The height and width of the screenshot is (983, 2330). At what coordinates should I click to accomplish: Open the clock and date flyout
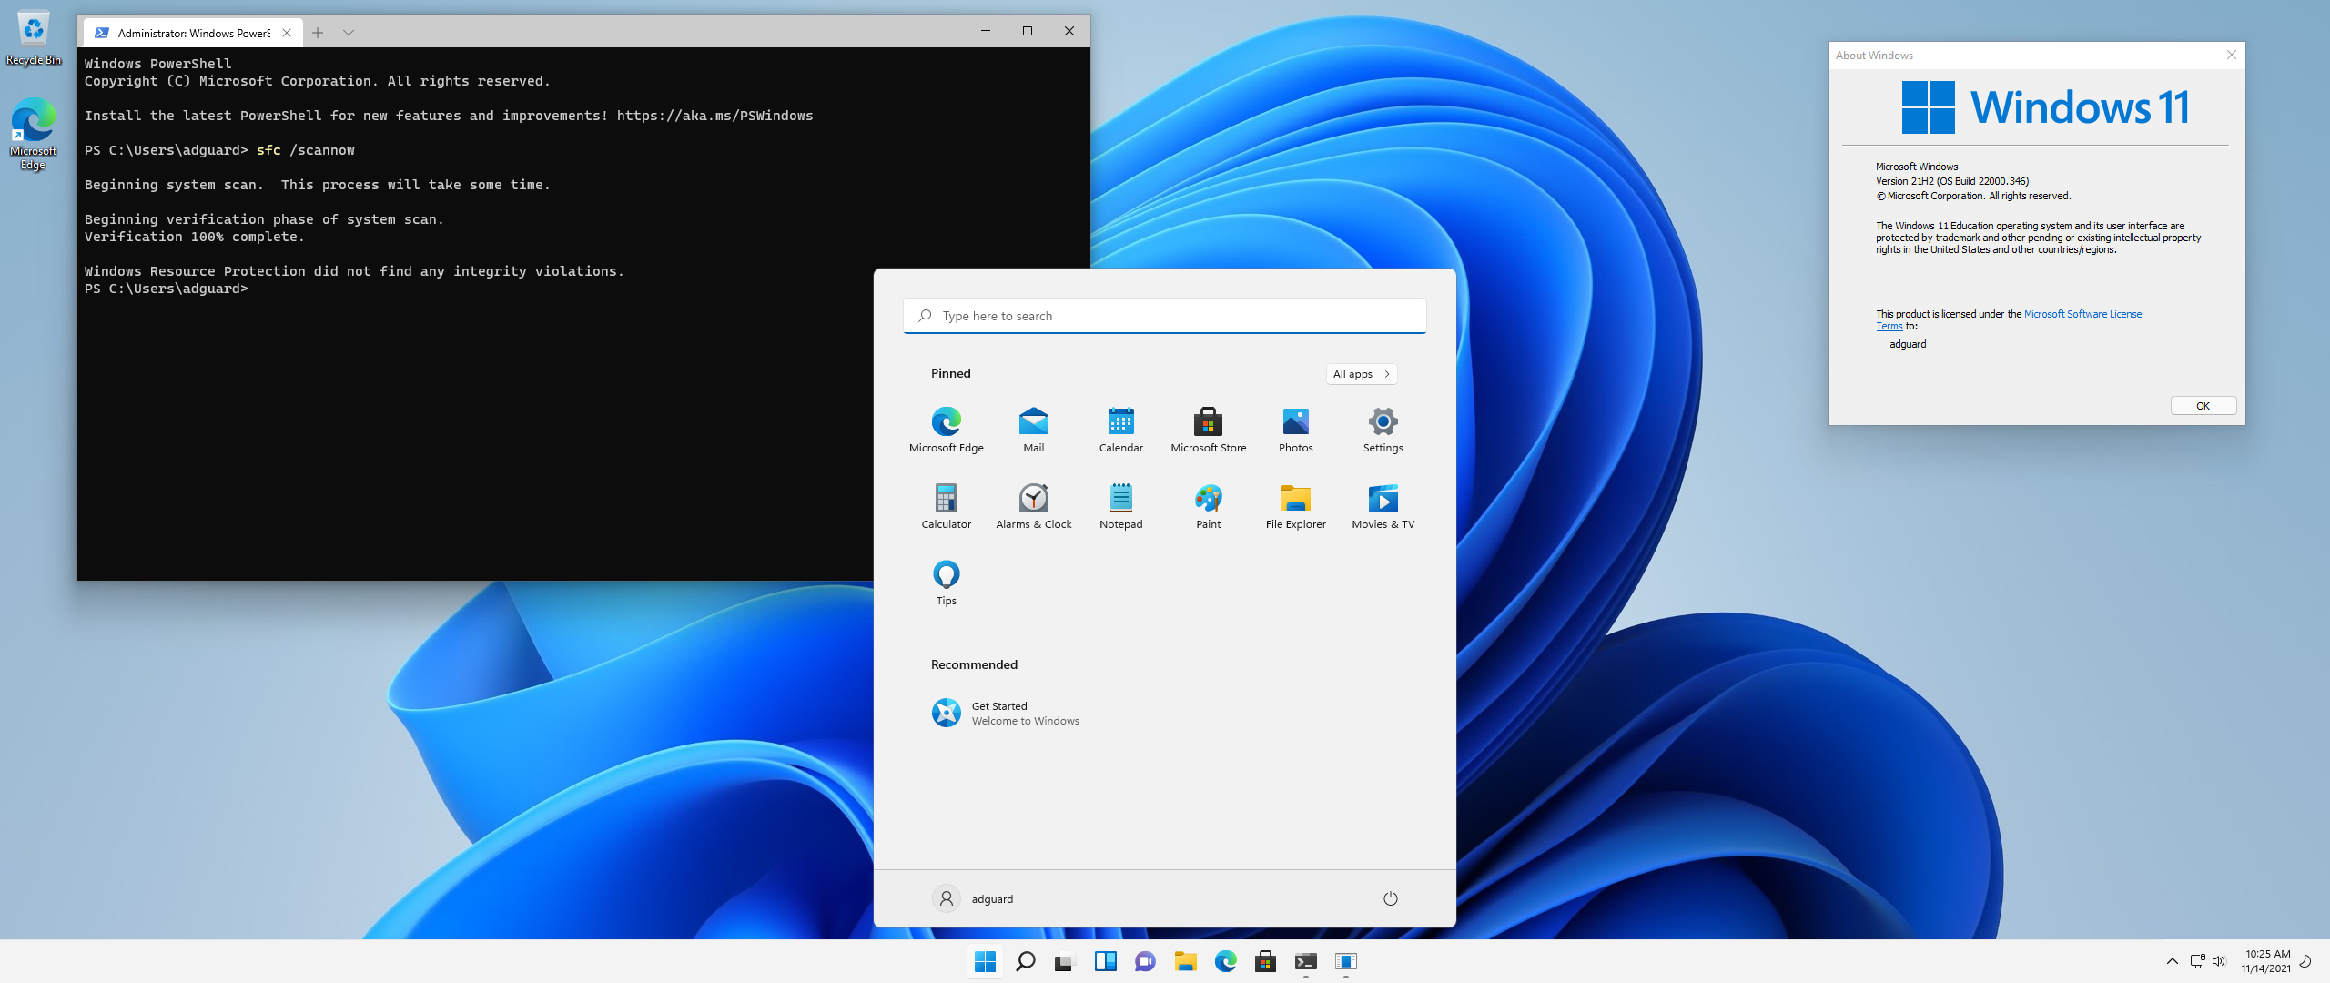pos(2266,961)
